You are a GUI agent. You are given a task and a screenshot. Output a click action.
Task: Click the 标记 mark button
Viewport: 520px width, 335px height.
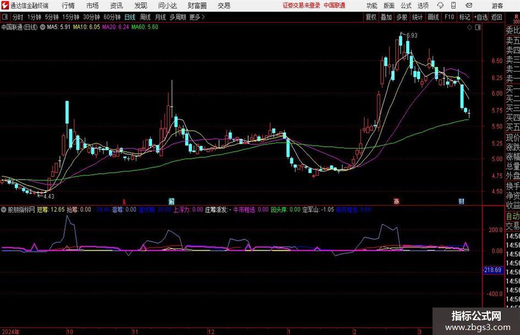click(x=464, y=17)
